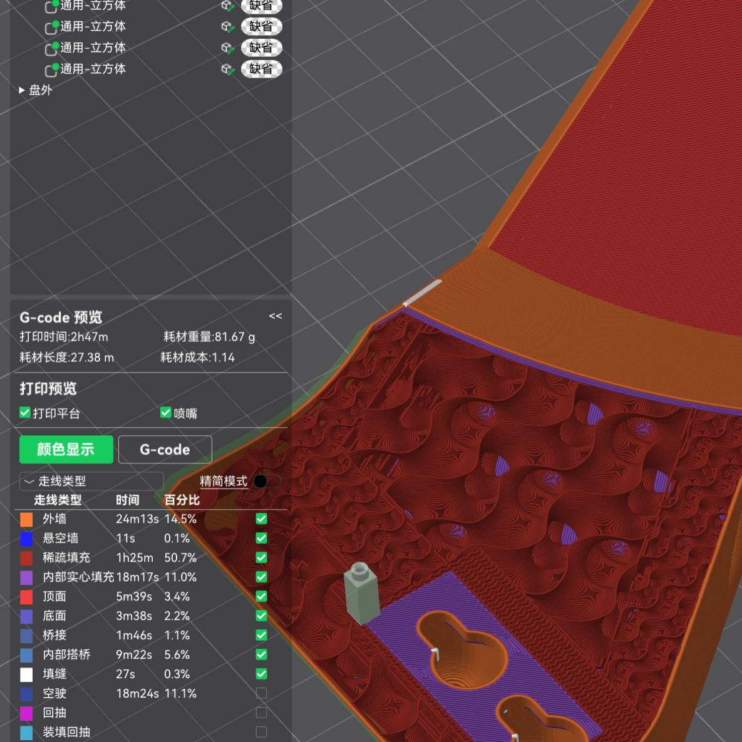Screen dimensions: 742x742
Task: Enable the 空驶 travel line visibility checkbox
Action: point(261,693)
